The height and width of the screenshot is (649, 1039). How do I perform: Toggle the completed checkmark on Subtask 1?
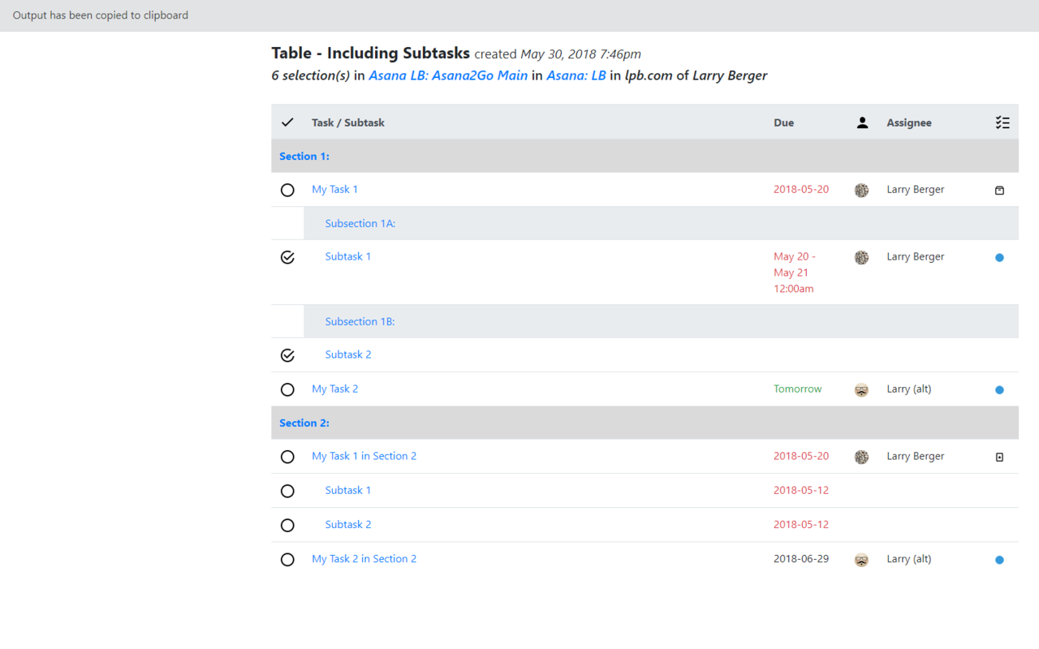(x=287, y=256)
